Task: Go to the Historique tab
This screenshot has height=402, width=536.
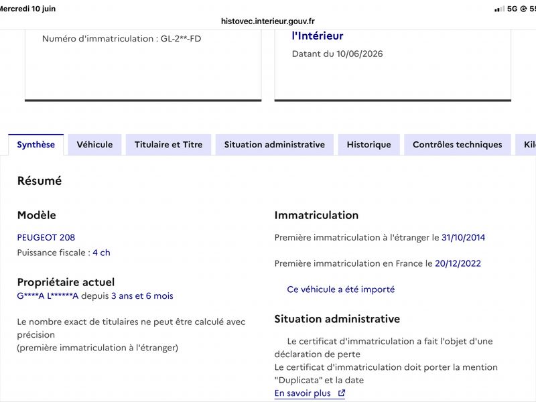Action: click(x=369, y=145)
